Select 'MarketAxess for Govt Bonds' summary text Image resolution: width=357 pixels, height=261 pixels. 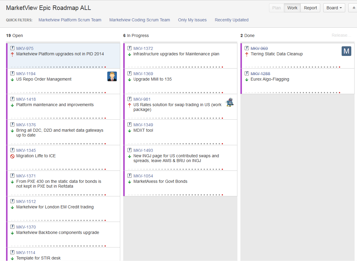(x=160, y=182)
